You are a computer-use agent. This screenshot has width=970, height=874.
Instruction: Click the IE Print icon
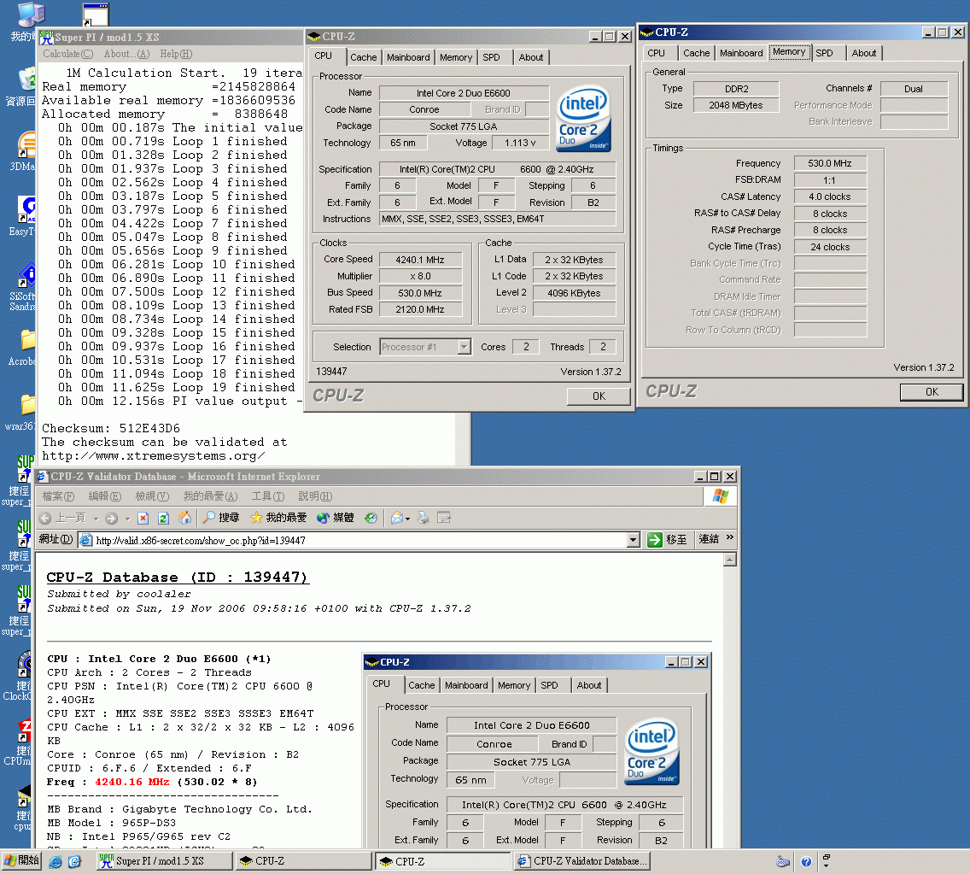(424, 518)
